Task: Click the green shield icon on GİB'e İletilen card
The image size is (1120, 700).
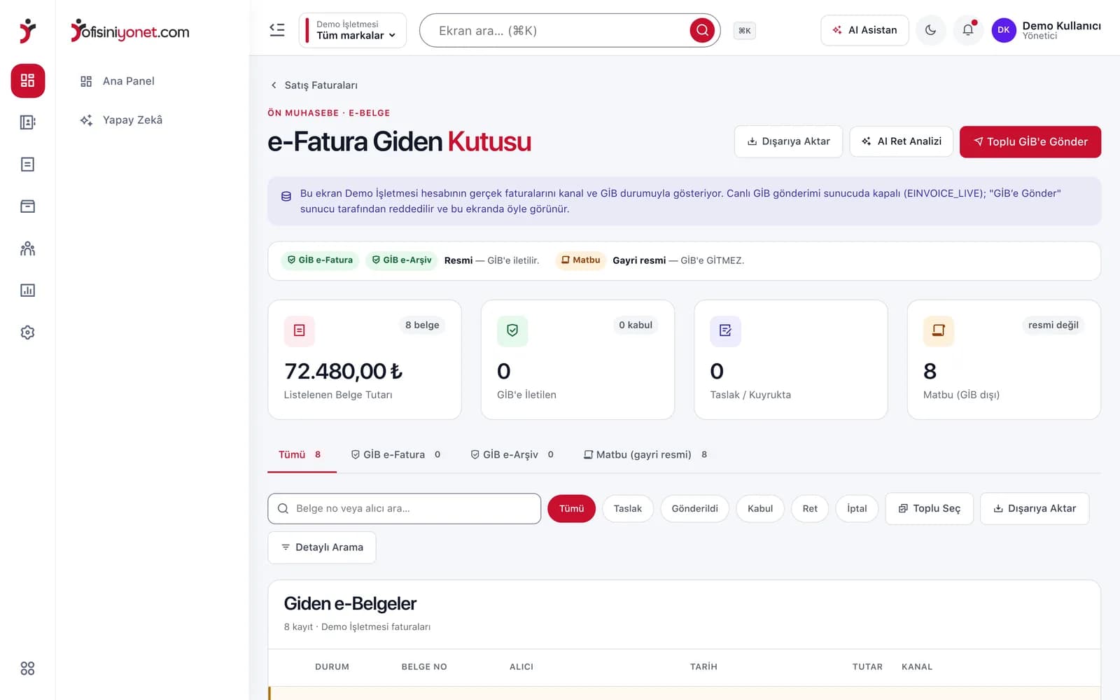Action: [x=512, y=330]
